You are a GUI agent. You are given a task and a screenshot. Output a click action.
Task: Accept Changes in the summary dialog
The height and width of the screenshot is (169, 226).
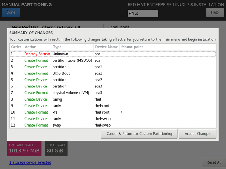(198, 134)
